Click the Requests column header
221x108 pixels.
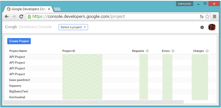(x=138, y=51)
